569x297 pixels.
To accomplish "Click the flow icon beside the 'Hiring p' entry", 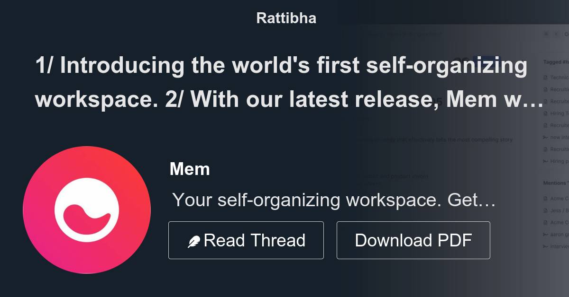I will tap(544, 161).
